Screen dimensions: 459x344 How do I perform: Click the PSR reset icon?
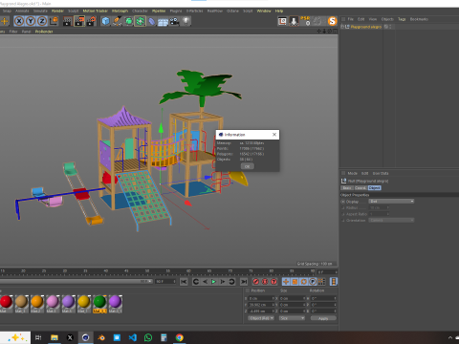point(305,21)
